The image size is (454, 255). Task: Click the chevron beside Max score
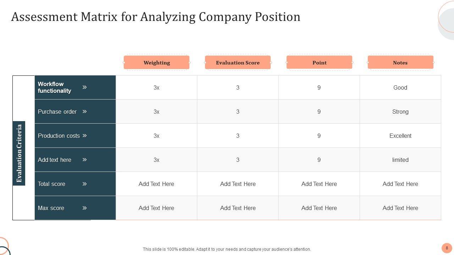pos(84,208)
